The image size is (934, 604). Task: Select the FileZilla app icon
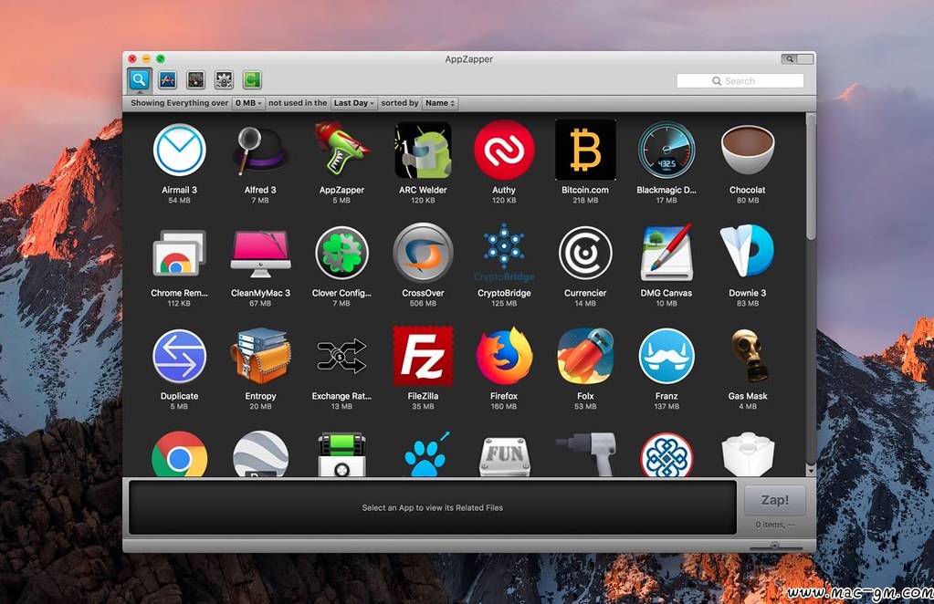423,356
